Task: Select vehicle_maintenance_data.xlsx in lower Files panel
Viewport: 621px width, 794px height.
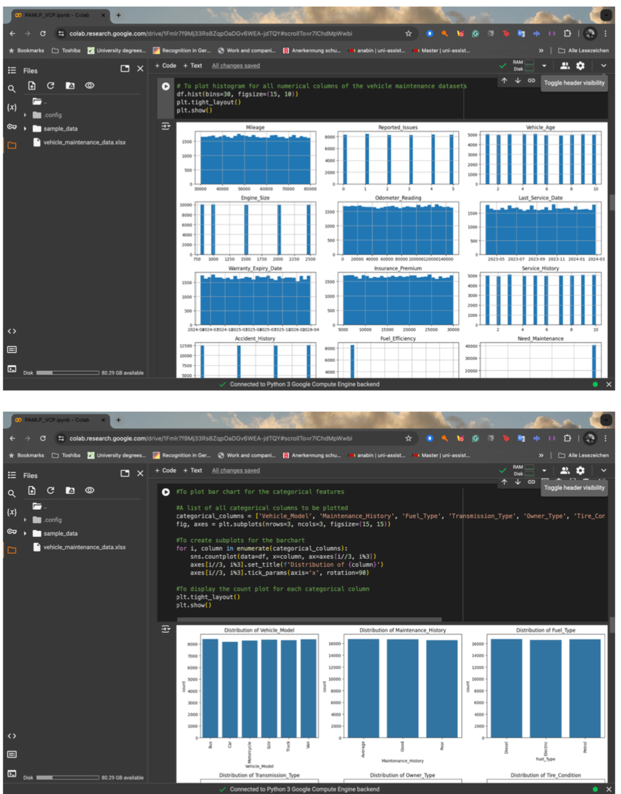Action: tap(85, 547)
